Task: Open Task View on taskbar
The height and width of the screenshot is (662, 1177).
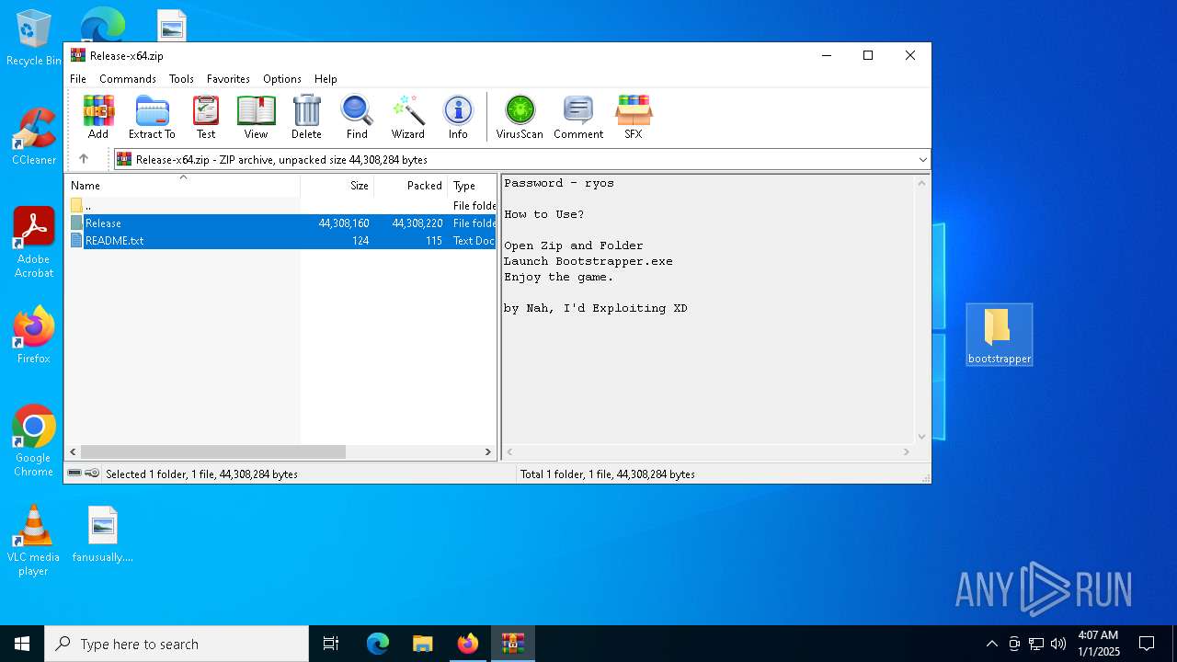Action: pyautogui.click(x=331, y=644)
